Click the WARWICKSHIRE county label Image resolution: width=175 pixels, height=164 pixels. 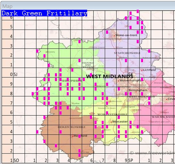(x=163, y=117)
